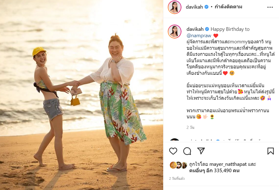
Task: Open comments with the speech bubble icon
Action: pos(187,151)
